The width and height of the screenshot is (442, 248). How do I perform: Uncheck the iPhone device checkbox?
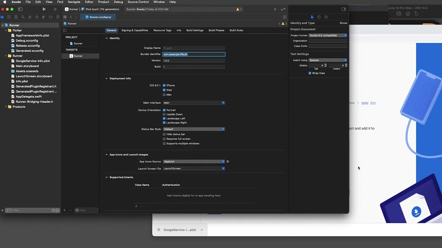coord(164,85)
